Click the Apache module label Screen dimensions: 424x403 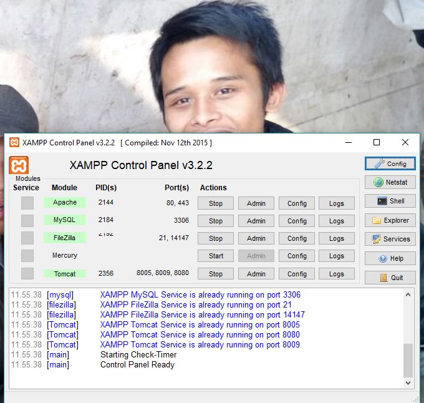tap(65, 202)
